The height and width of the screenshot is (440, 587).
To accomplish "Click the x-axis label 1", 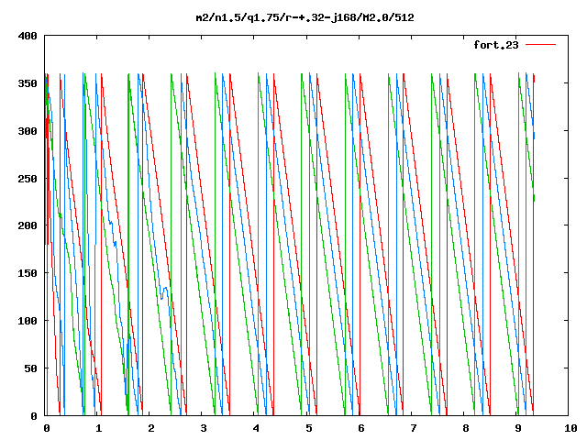I will click(98, 428).
